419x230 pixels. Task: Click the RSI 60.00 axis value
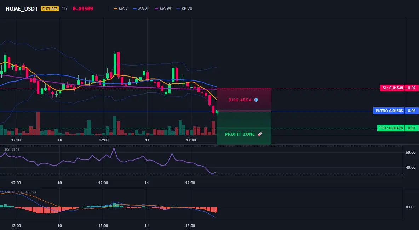(411, 152)
